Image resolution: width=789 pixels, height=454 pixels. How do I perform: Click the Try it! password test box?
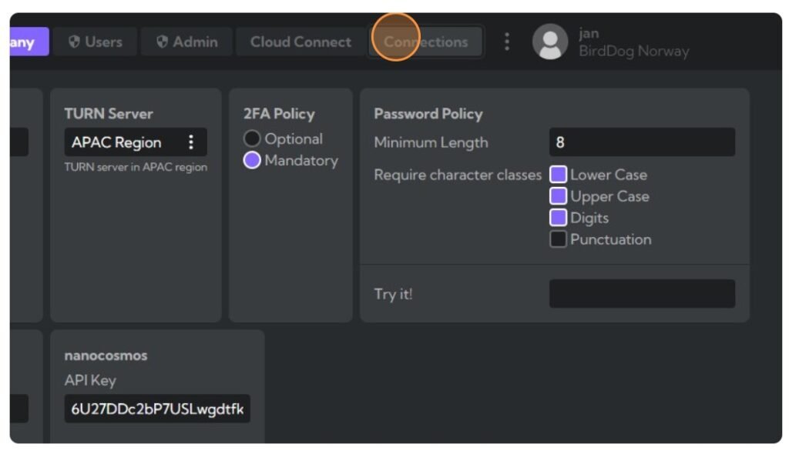[x=642, y=293]
